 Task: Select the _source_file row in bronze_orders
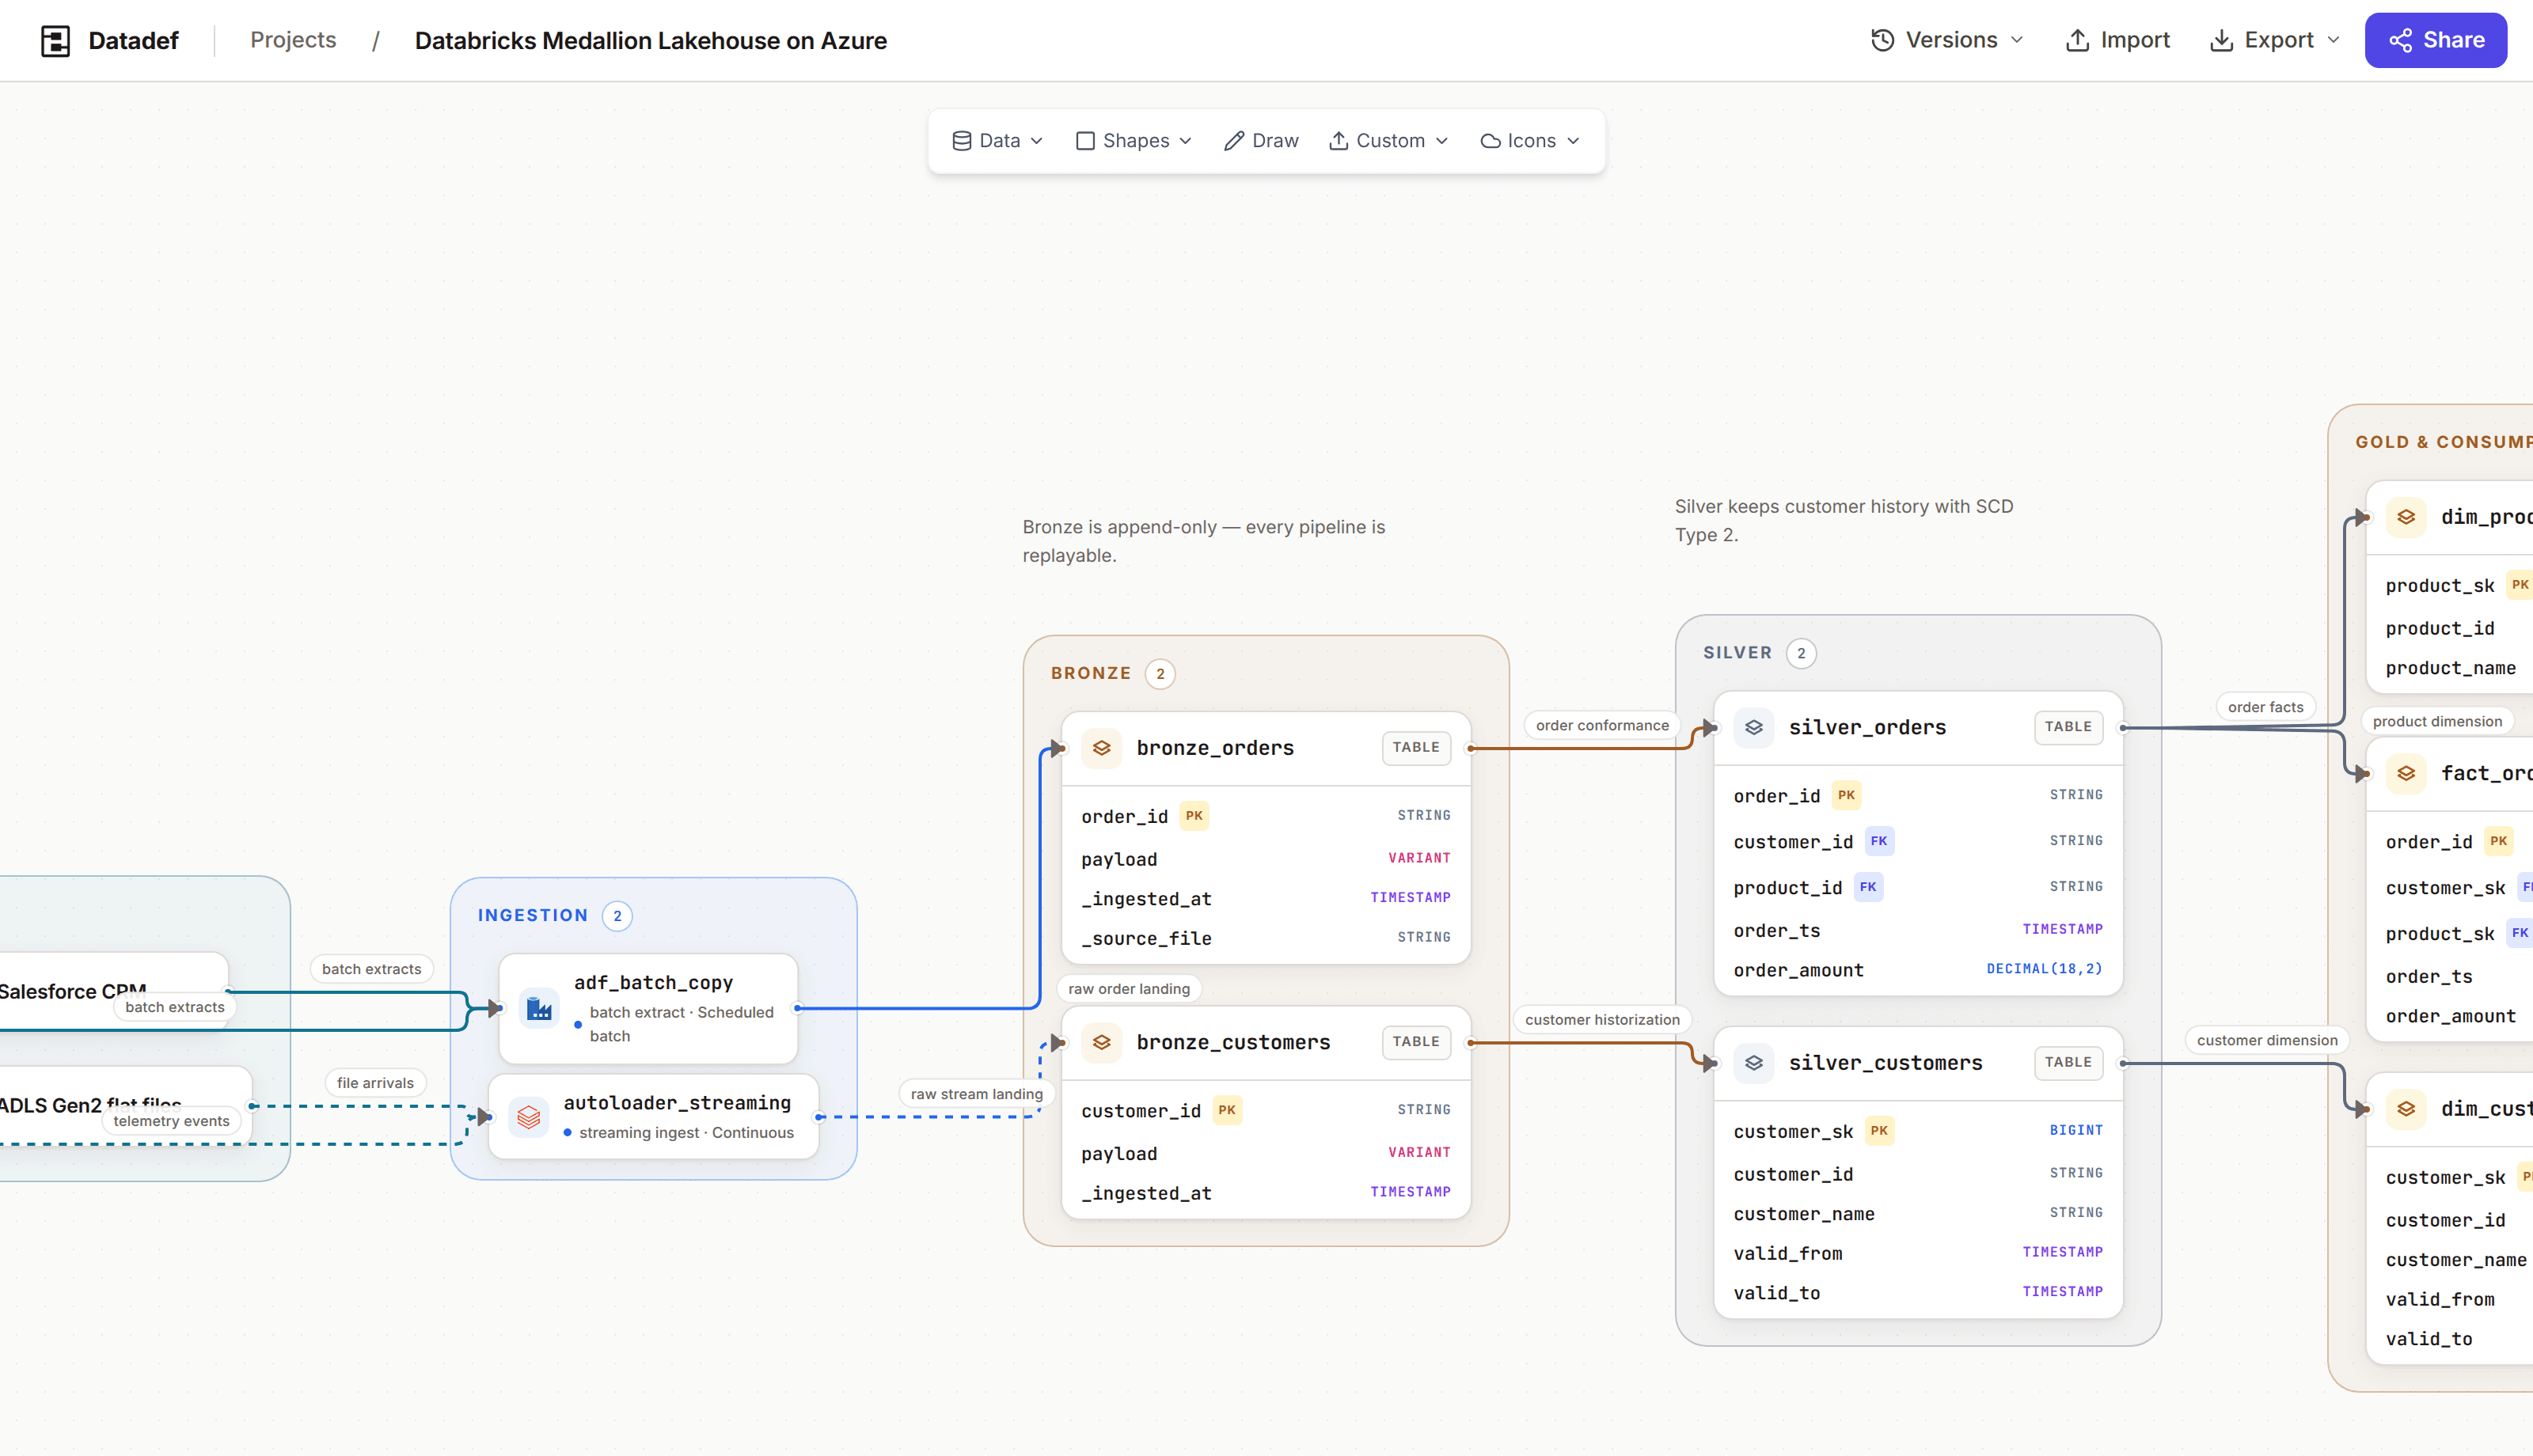click(x=1265, y=938)
